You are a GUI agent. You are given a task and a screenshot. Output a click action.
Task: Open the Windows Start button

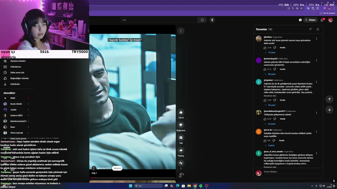131,186
